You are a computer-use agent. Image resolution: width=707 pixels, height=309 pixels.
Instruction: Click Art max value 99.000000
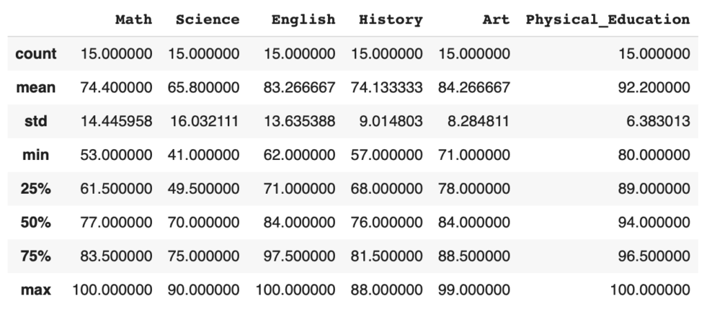[474, 290]
